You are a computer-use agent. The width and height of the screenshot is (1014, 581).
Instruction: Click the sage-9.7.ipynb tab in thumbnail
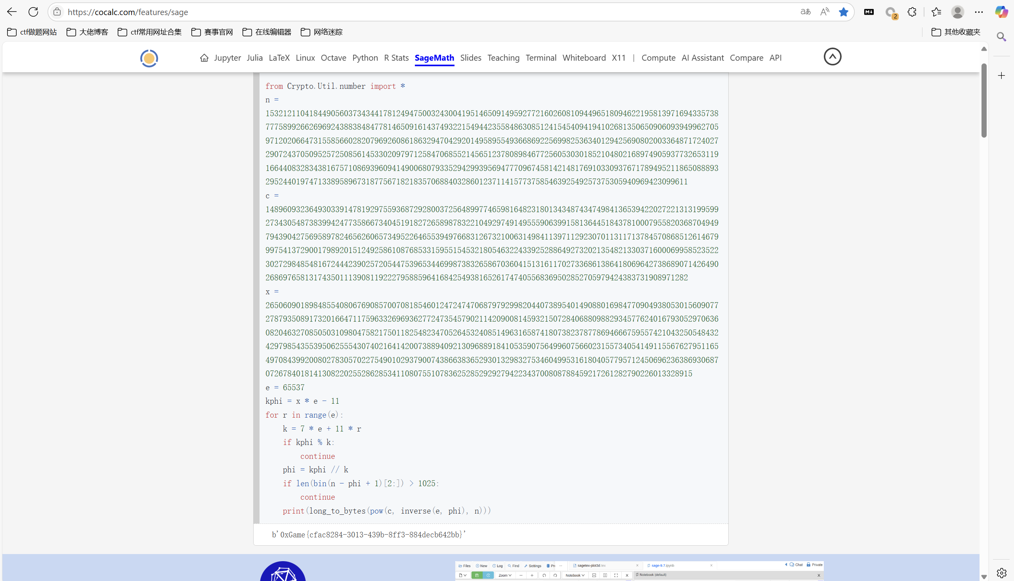(663, 566)
